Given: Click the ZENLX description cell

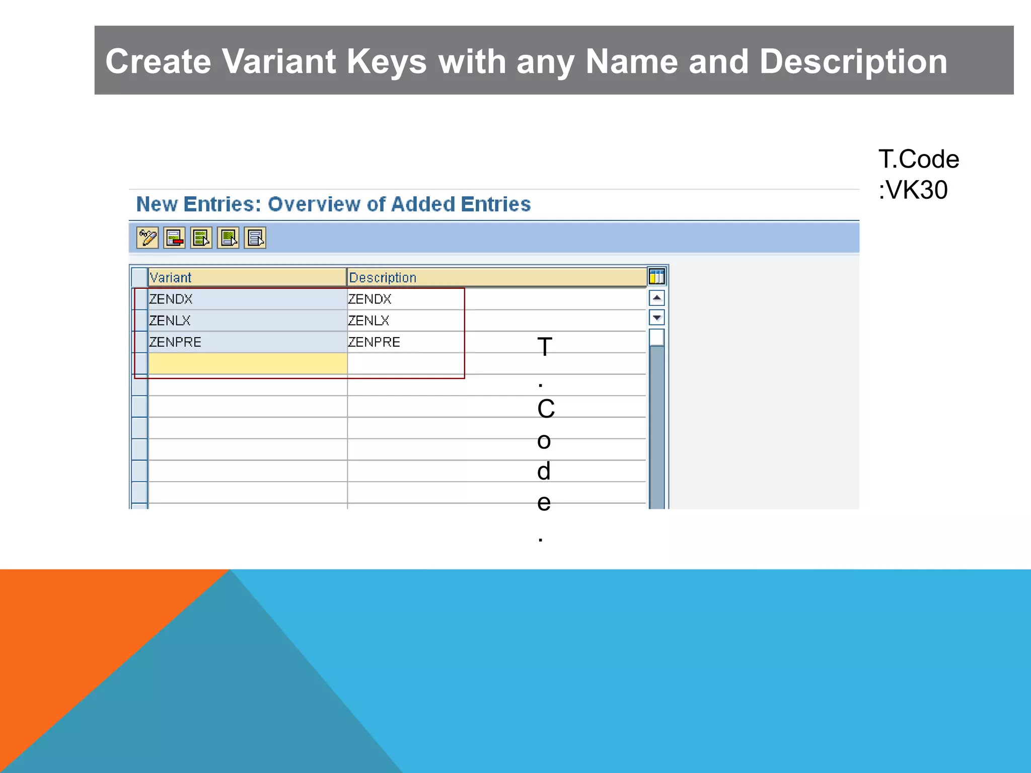Looking at the screenshot, I should (497, 321).
